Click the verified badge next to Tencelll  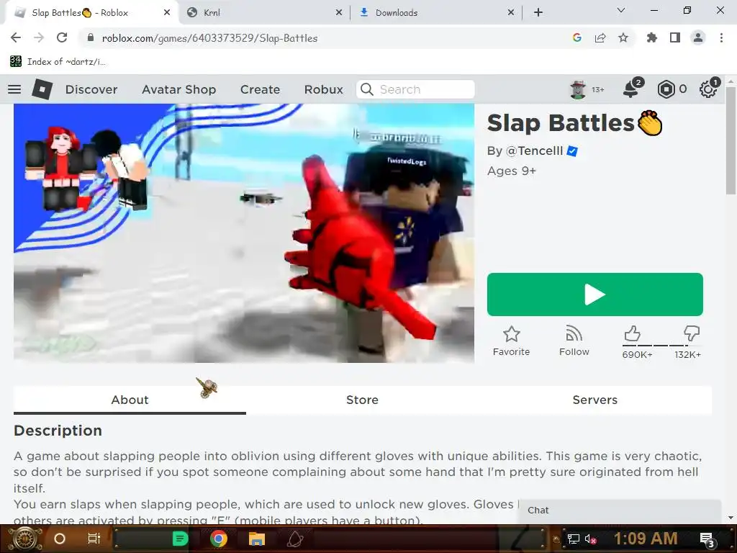(572, 151)
